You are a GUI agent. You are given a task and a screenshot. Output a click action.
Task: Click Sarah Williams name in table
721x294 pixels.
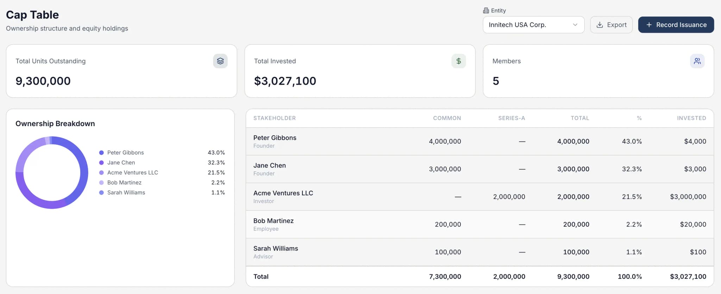coord(275,249)
